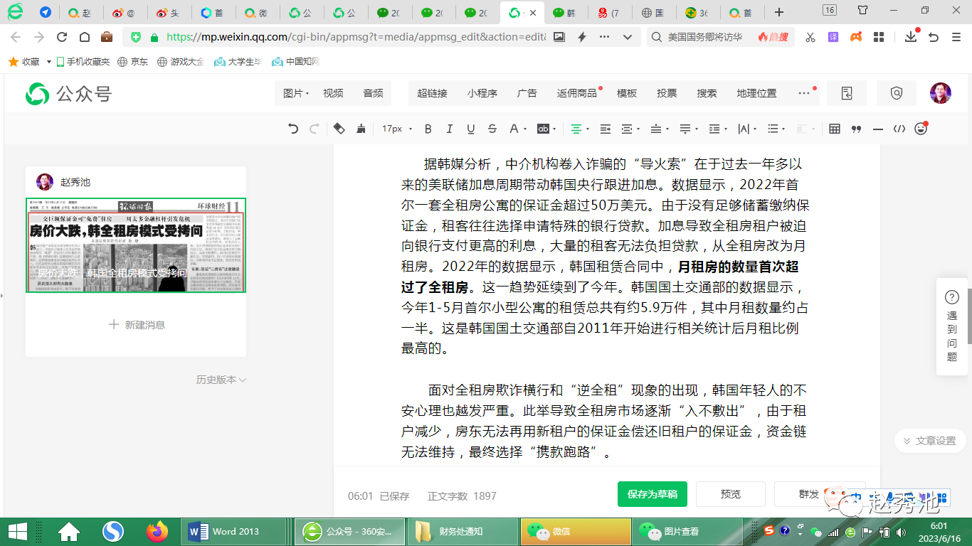The width and height of the screenshot is (972, 546).
Task: Open the 超链接 menu item
Action: (x=432, y=93)
